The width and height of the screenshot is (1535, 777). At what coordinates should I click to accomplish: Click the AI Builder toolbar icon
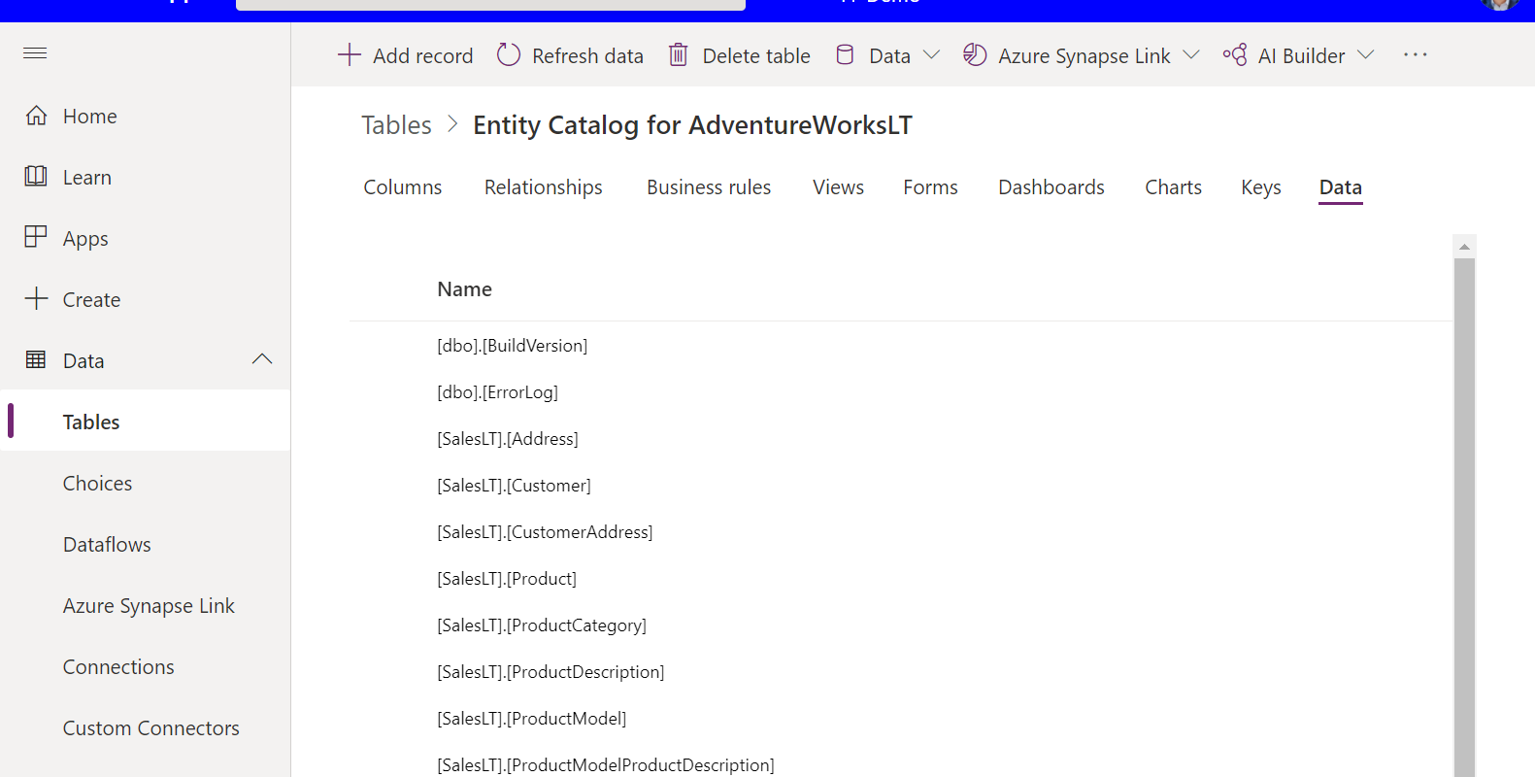tap(1235, 54)
